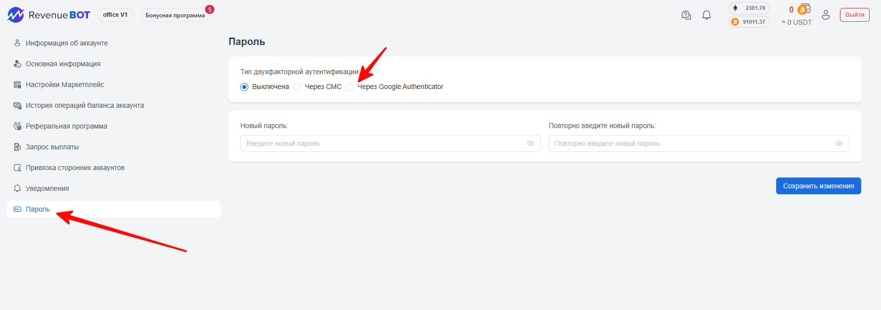Select Через Google Authenticator option

(x=350, y=87)
